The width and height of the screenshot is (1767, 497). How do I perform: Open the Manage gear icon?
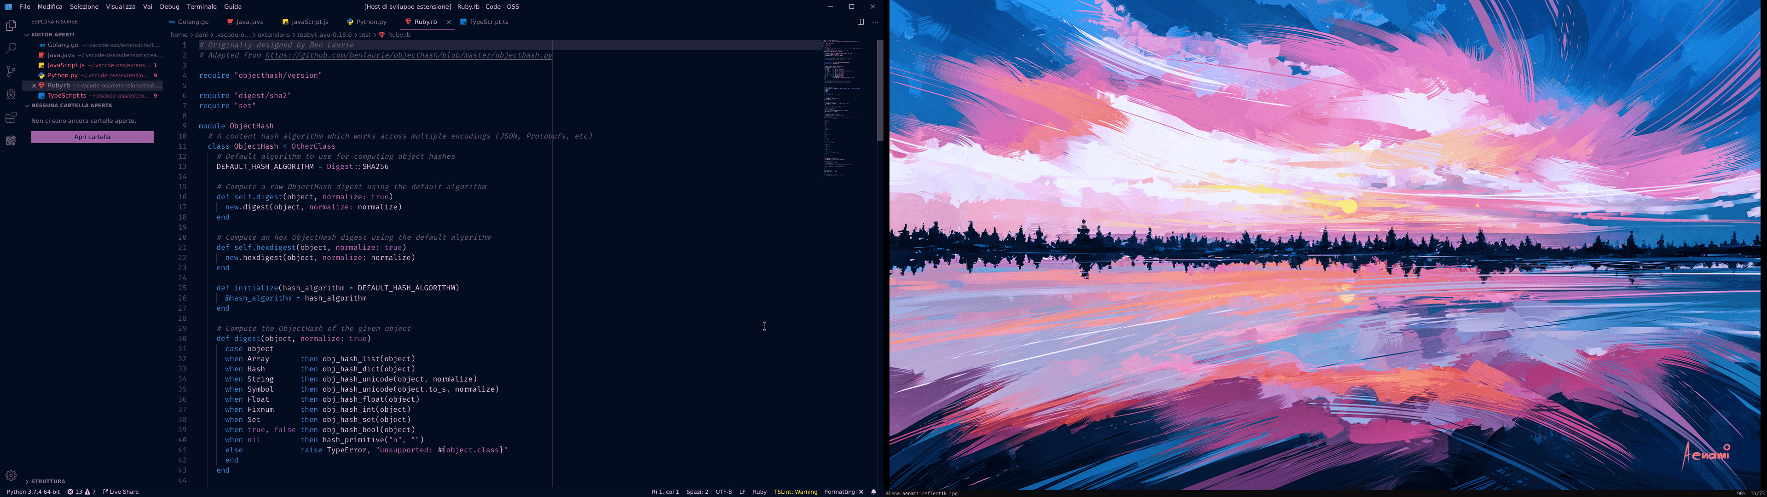point(11,475)
